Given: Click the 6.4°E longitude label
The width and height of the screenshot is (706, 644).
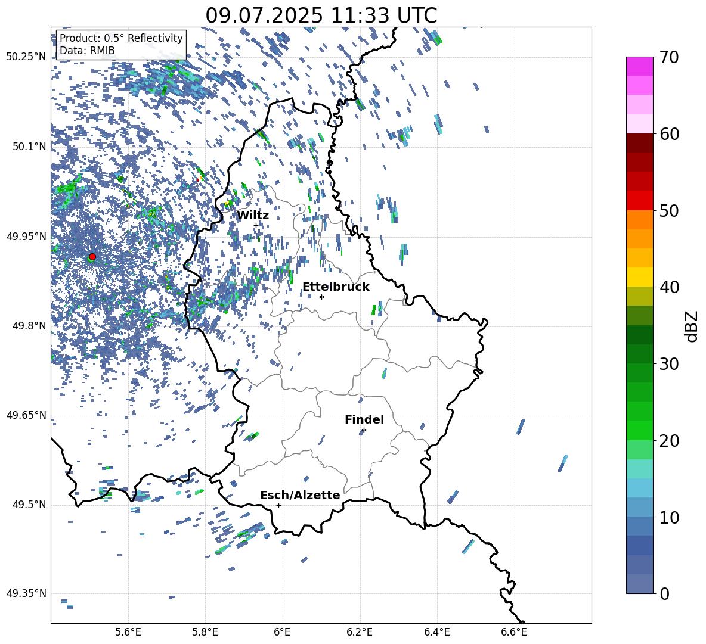Looking at the screenshot, I should point(436,632).
